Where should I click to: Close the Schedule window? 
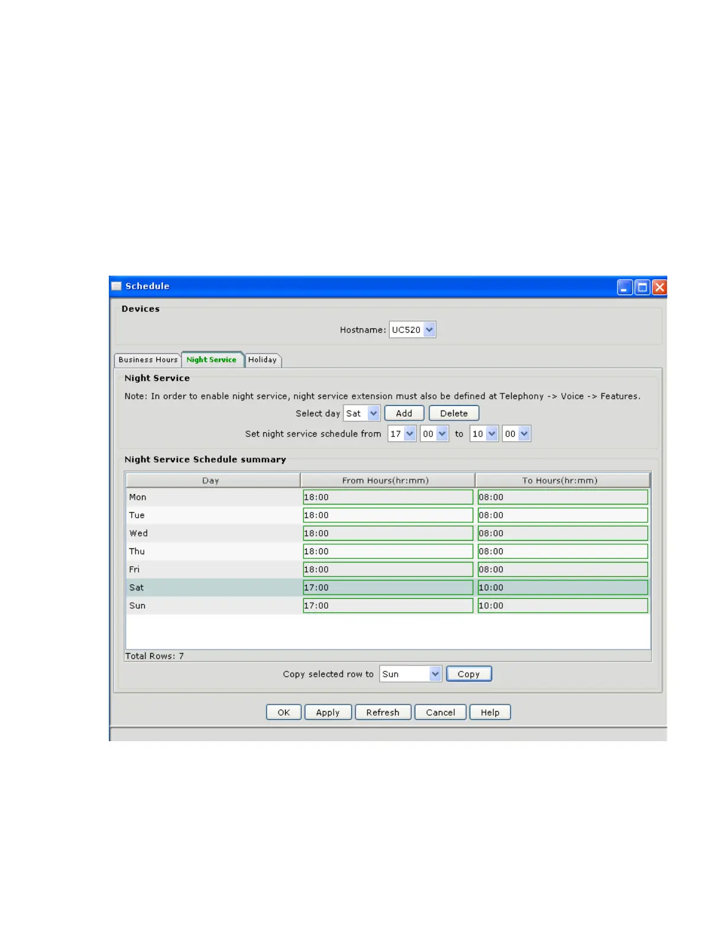(x=659, y=287)
